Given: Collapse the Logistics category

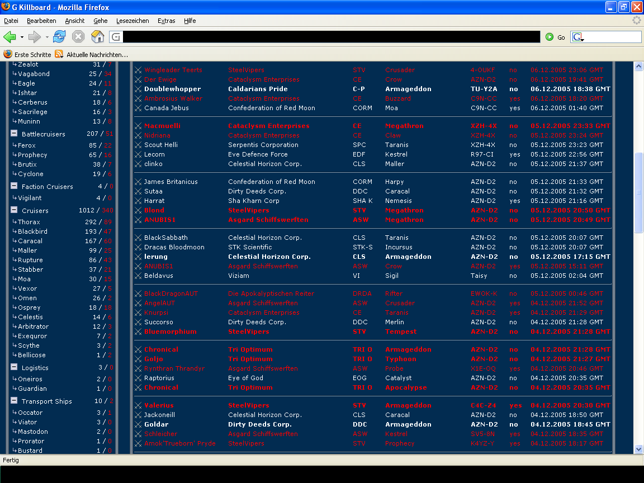Looking at the screenshot, I should pyautogui.click(x=14, y=367).
